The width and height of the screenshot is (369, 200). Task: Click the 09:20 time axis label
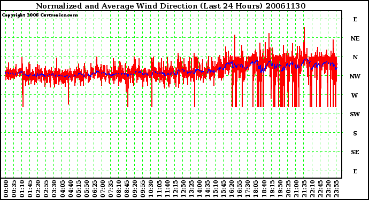pos(135,189)
